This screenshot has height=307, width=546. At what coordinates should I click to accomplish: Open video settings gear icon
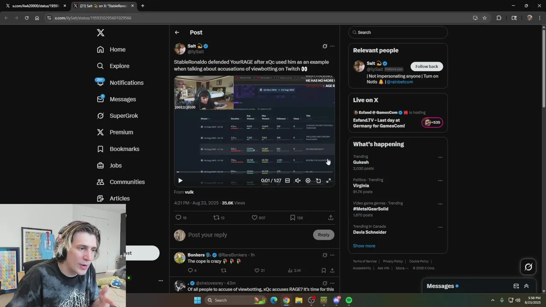coord(308,181)
